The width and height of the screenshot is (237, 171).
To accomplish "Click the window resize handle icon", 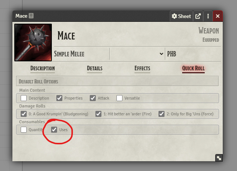I will (x=219, y=158).
